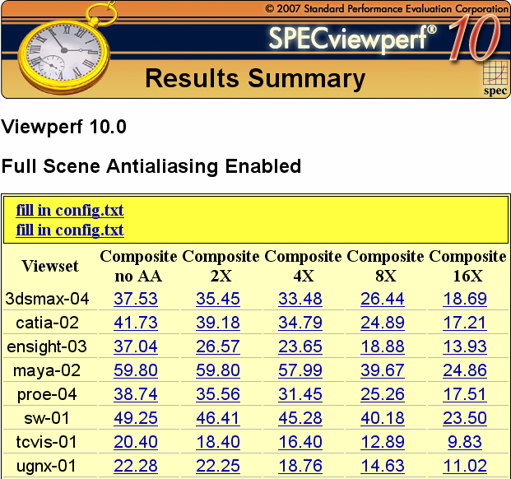
Task: Select the 'tcvis-01' viewset label
Action: [x=46, y=442]
